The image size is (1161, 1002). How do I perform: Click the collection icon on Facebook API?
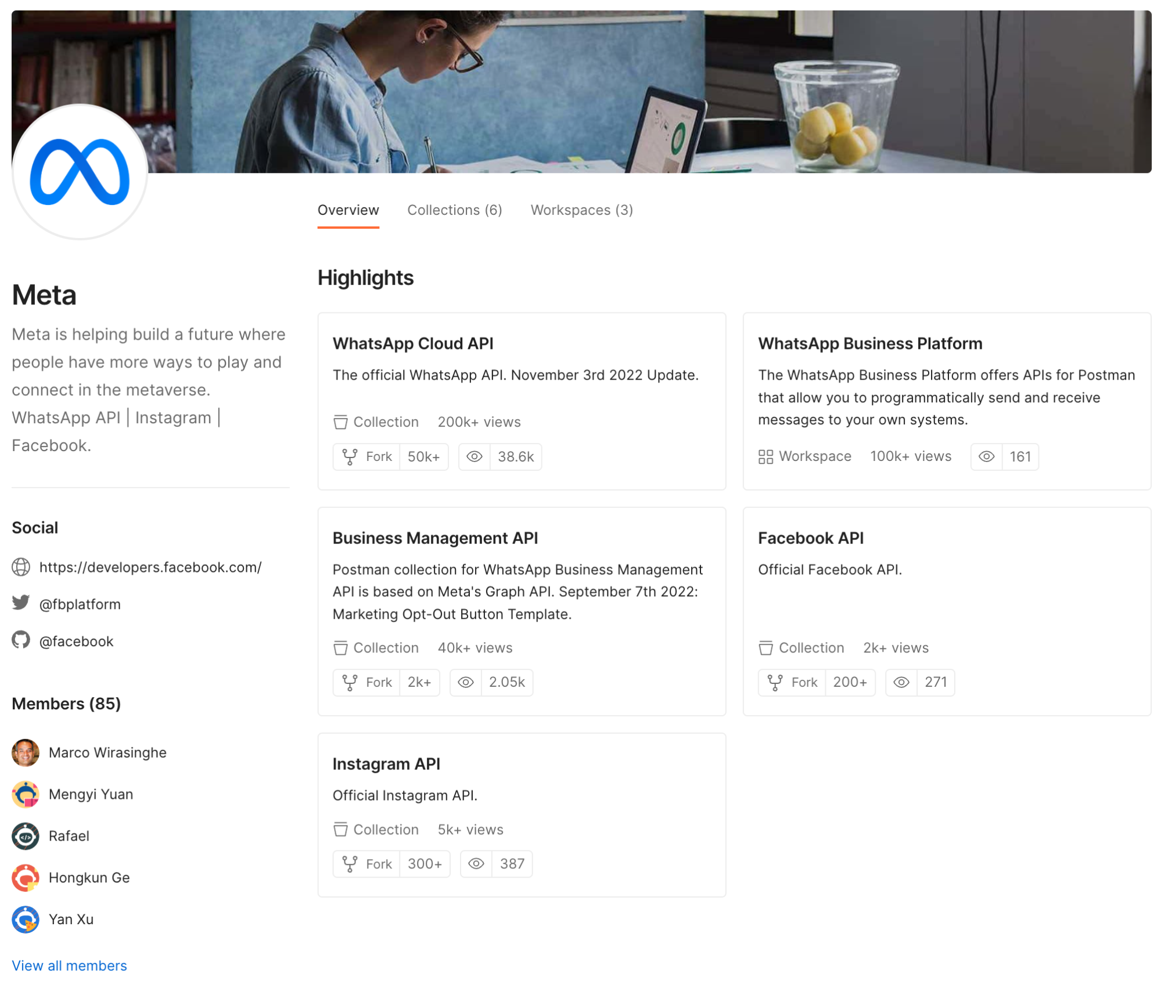click(x=765, y=648)
